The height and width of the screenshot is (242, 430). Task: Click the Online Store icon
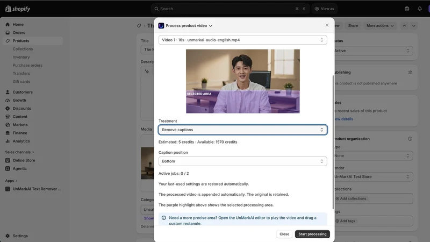tap(8, 160)
